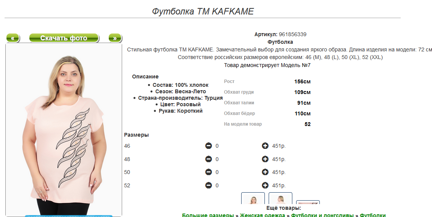
Task: Increase quantity for size 50
Action: point(265,172)
